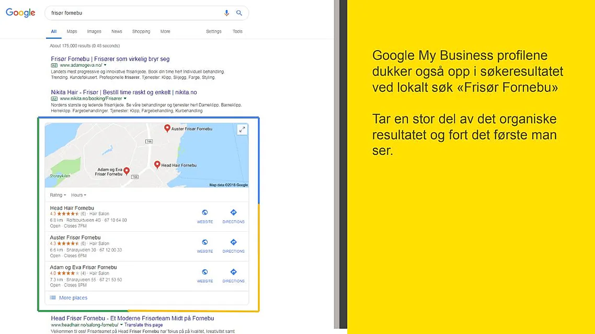The image size is (595, 334).
Task: Switch to the Maps tab
Action: tap(72, 31)
